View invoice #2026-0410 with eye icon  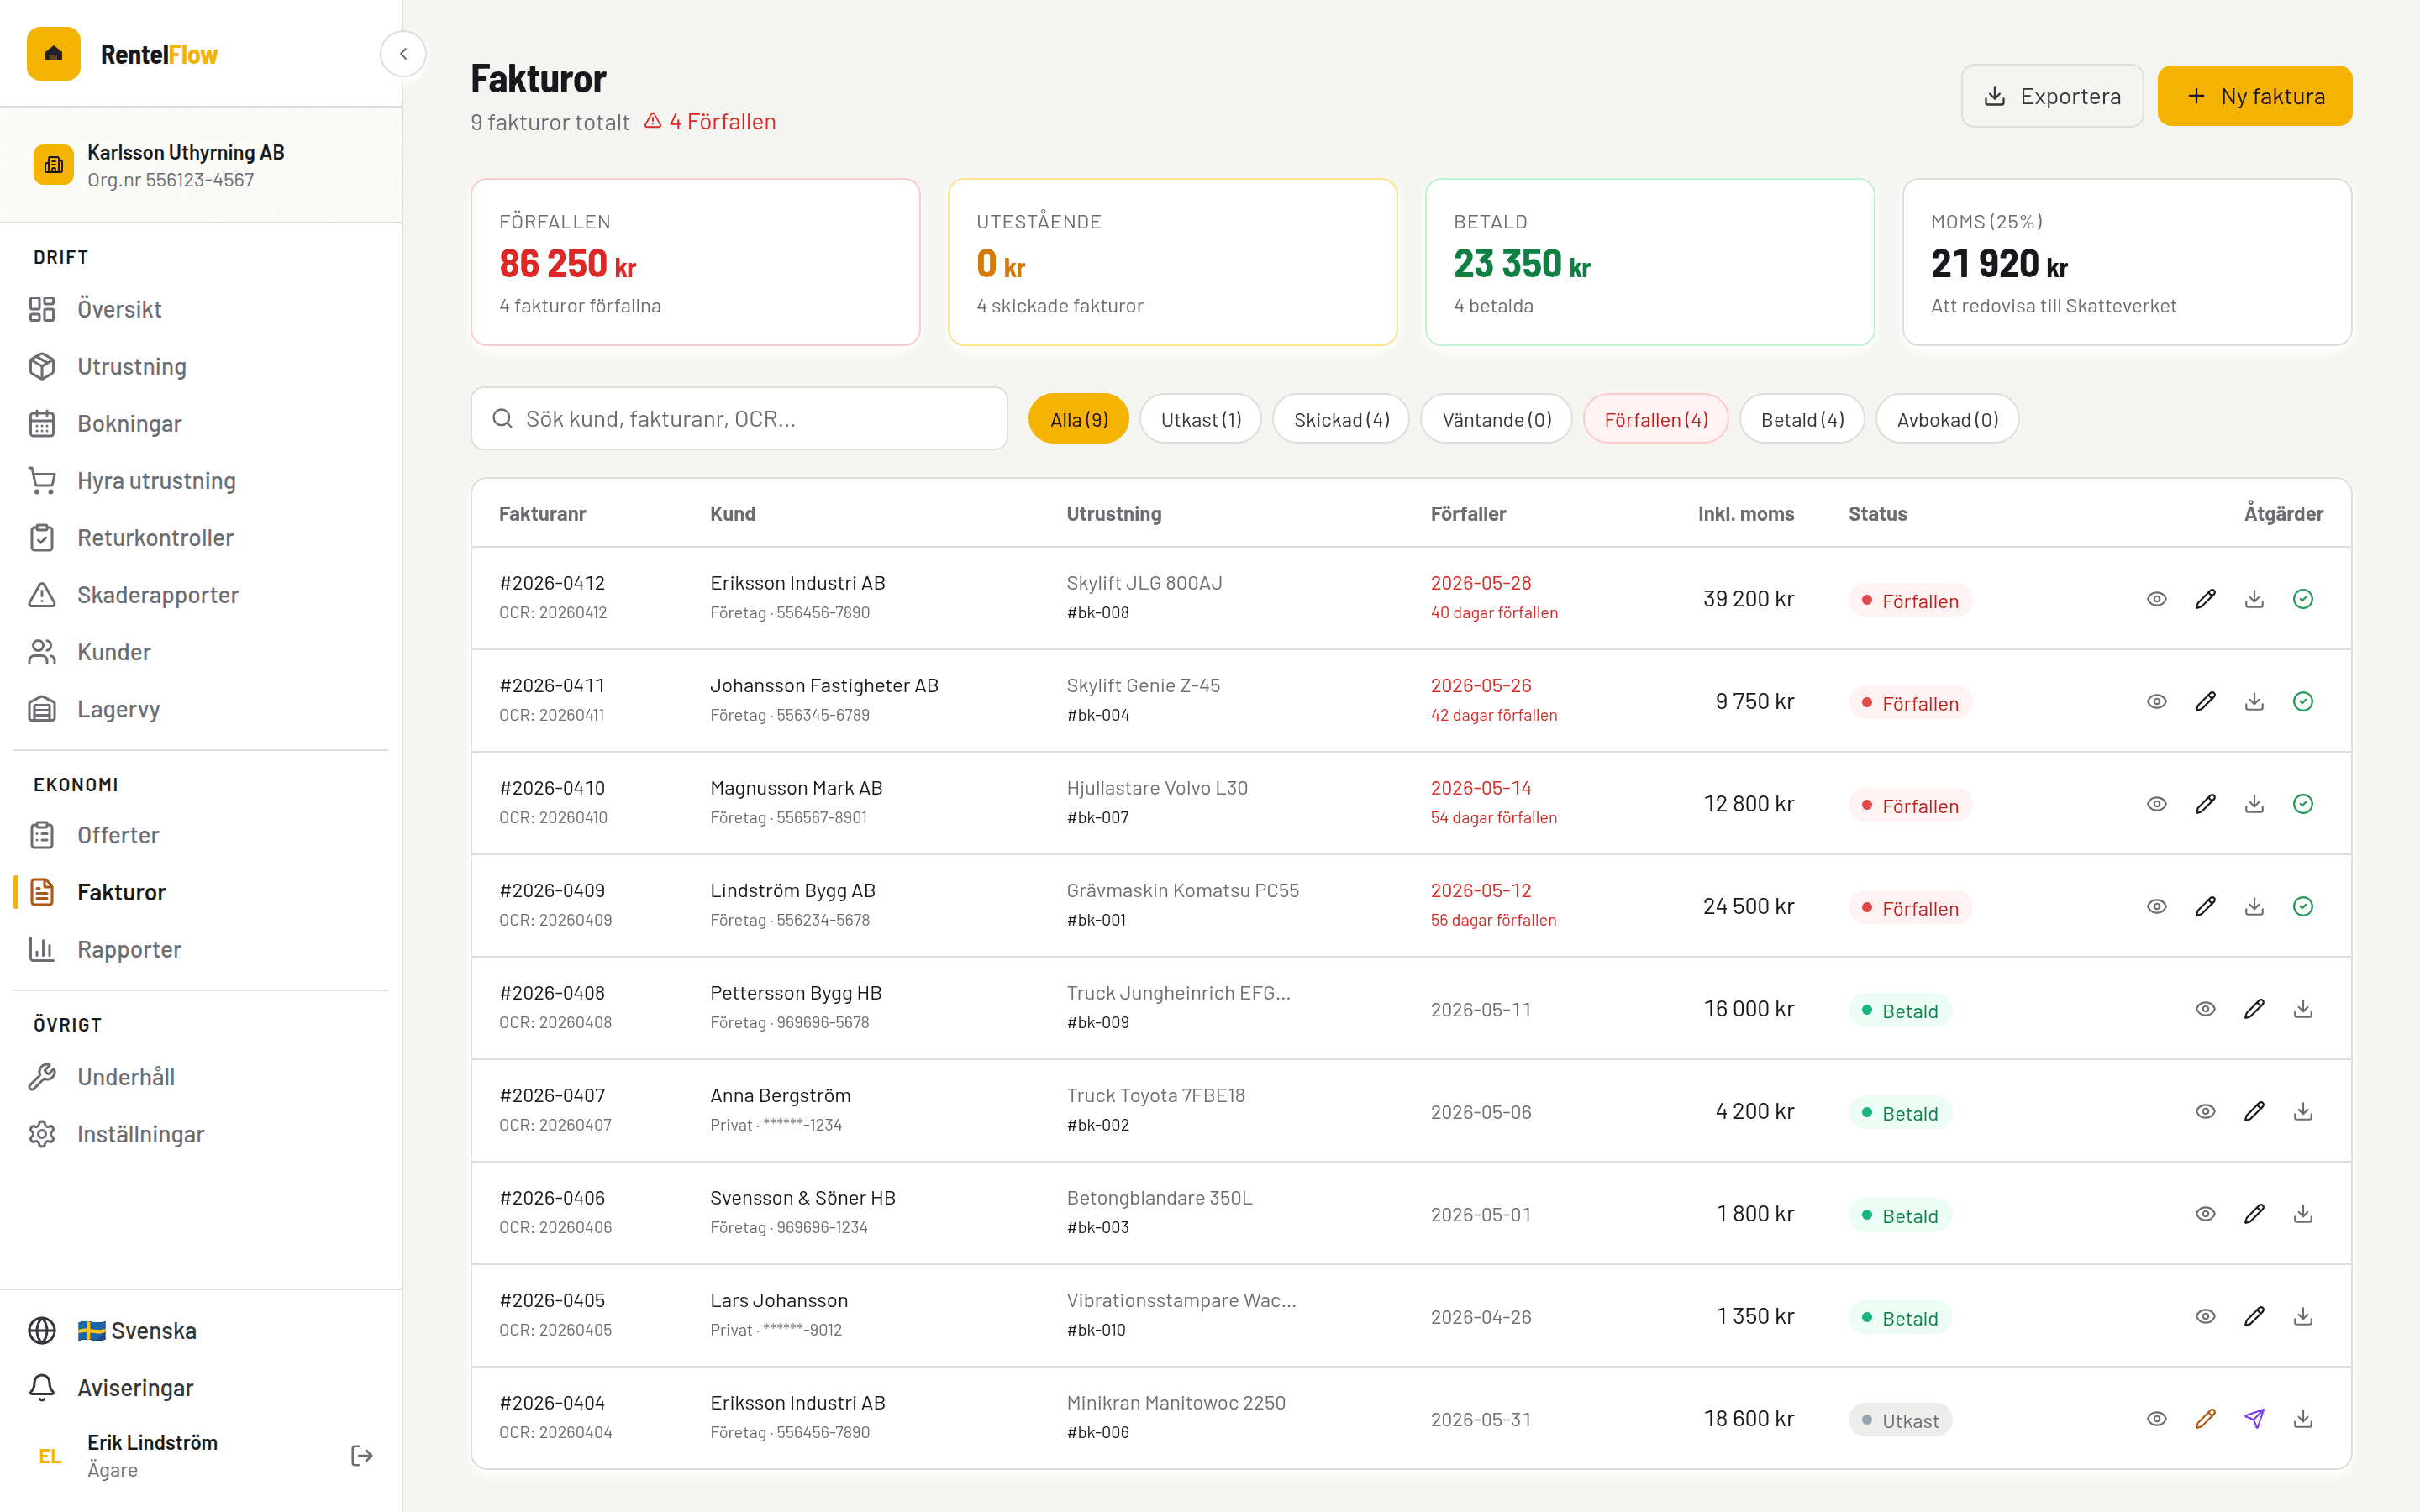[2157, 804]
